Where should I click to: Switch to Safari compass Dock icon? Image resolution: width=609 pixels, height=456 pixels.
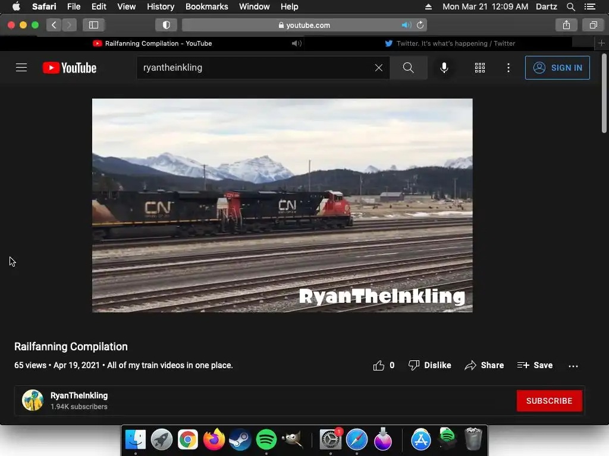point(357,439)
